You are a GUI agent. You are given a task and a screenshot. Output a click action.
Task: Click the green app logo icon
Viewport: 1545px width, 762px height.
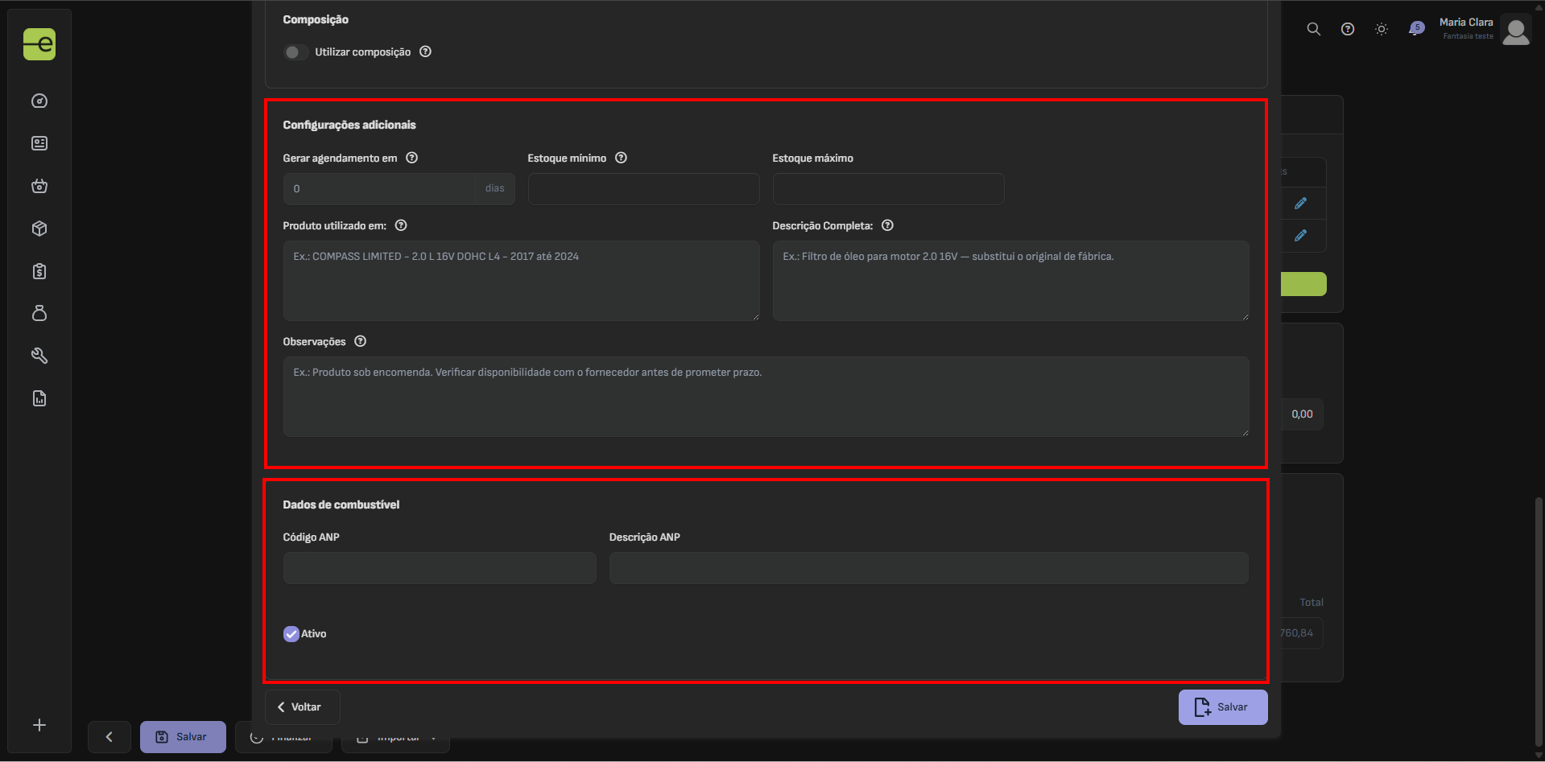click(39, 44)
